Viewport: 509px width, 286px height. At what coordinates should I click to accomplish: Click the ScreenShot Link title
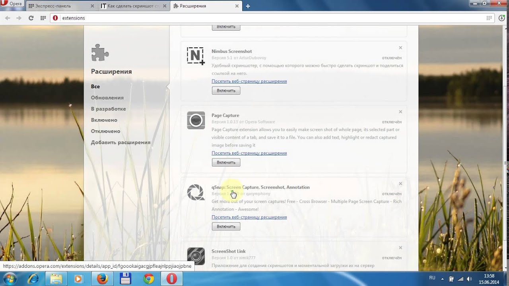pos(228,251)
